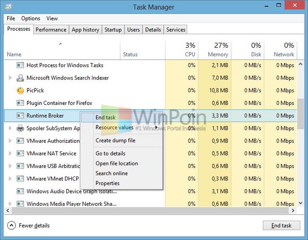Choose End task in the context menu
The height and width of the screenshot is (240, 308).
(x=122, y=117)
